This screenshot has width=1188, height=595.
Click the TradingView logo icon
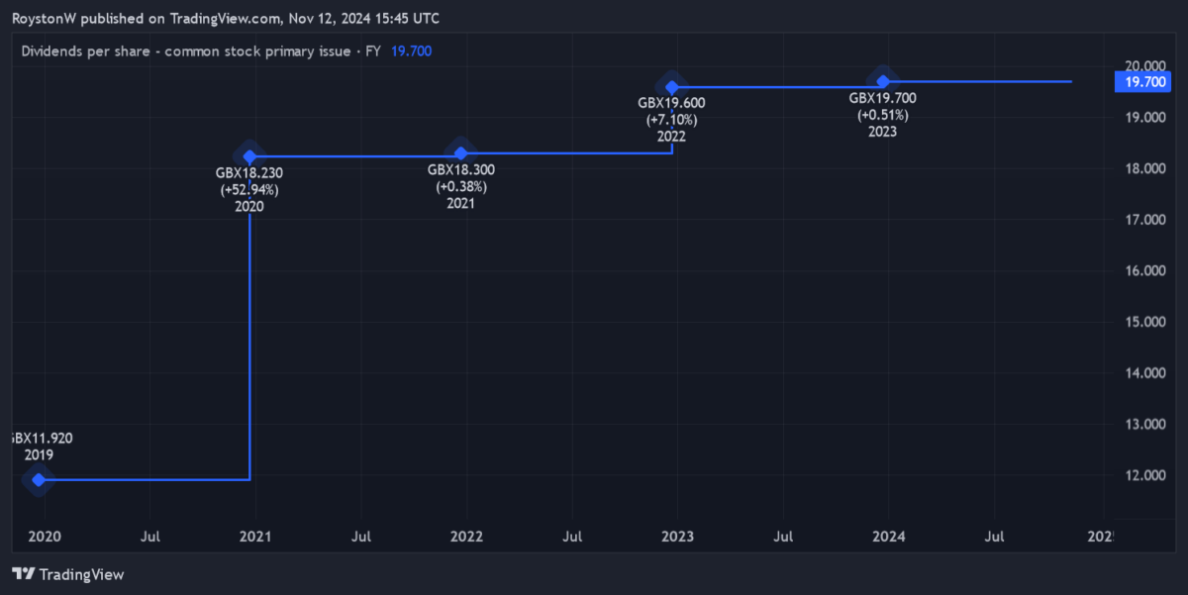pyautogui.click(x=25, y=574)
